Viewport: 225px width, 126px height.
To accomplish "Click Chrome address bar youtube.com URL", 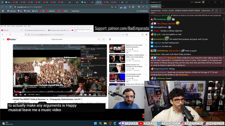I will (30, 7).
